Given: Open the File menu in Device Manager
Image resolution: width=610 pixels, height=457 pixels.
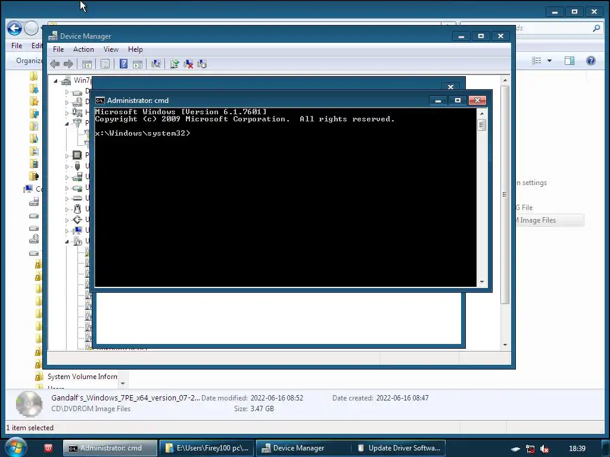Looking at the screenshot, I should pos(58,49).
